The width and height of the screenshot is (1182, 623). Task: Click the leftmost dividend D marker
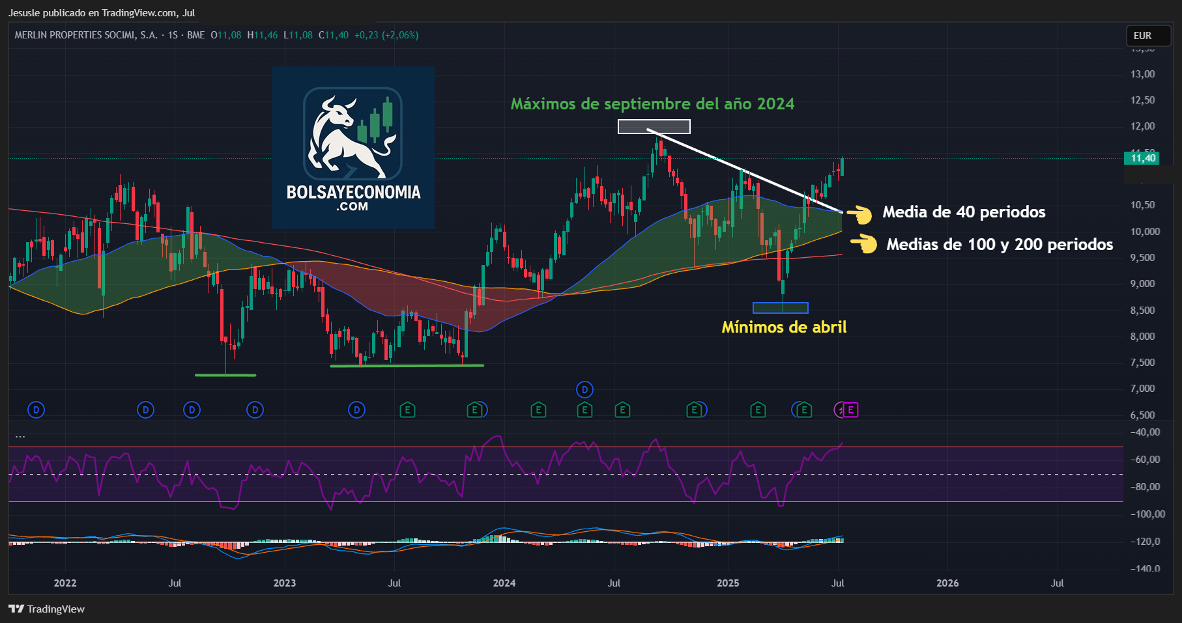(x=36, y=410)
